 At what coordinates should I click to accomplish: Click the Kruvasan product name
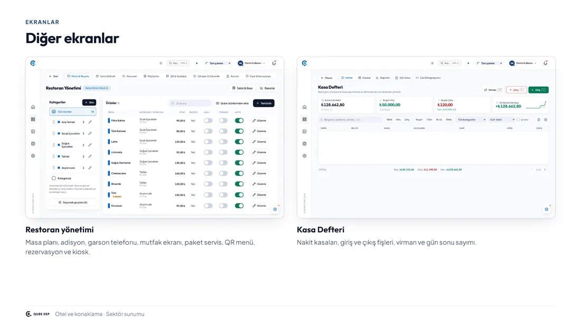[116, 206]
